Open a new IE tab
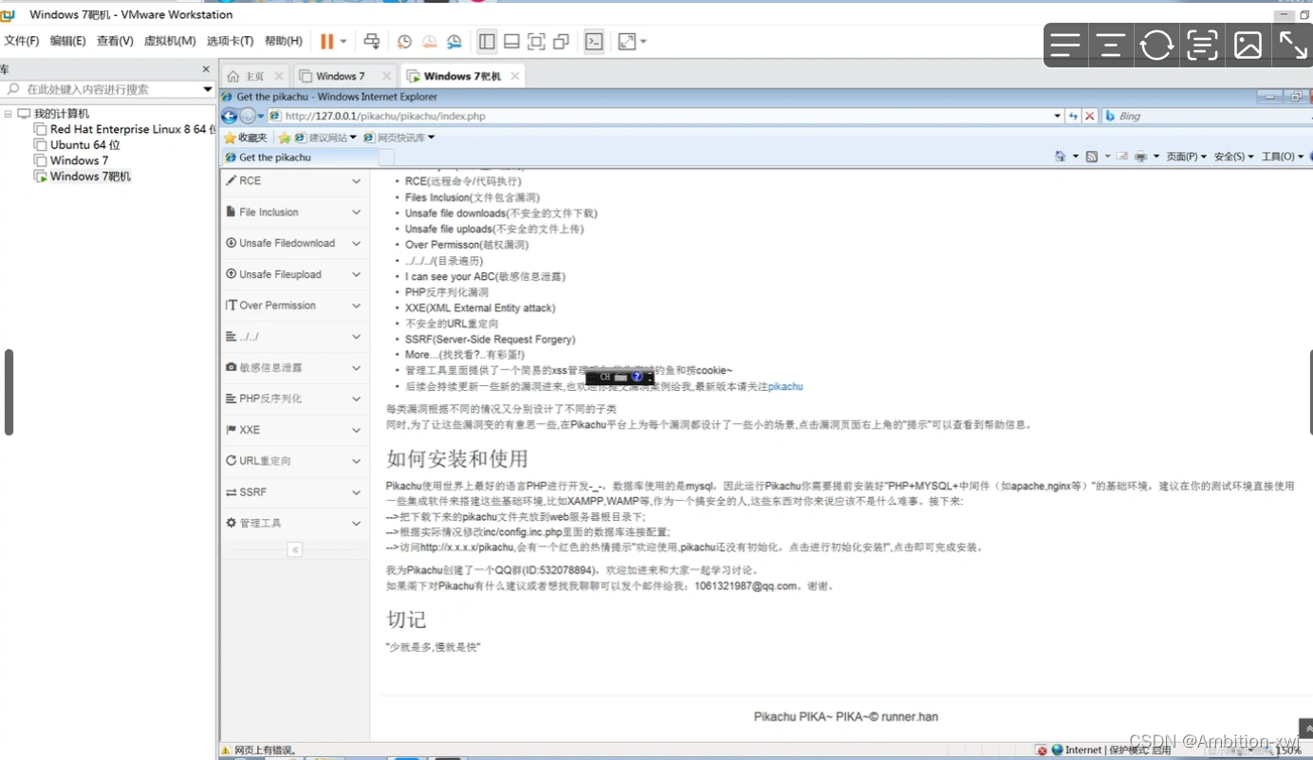The height and width of the screenshot is (760, 1313). [386, 158]
